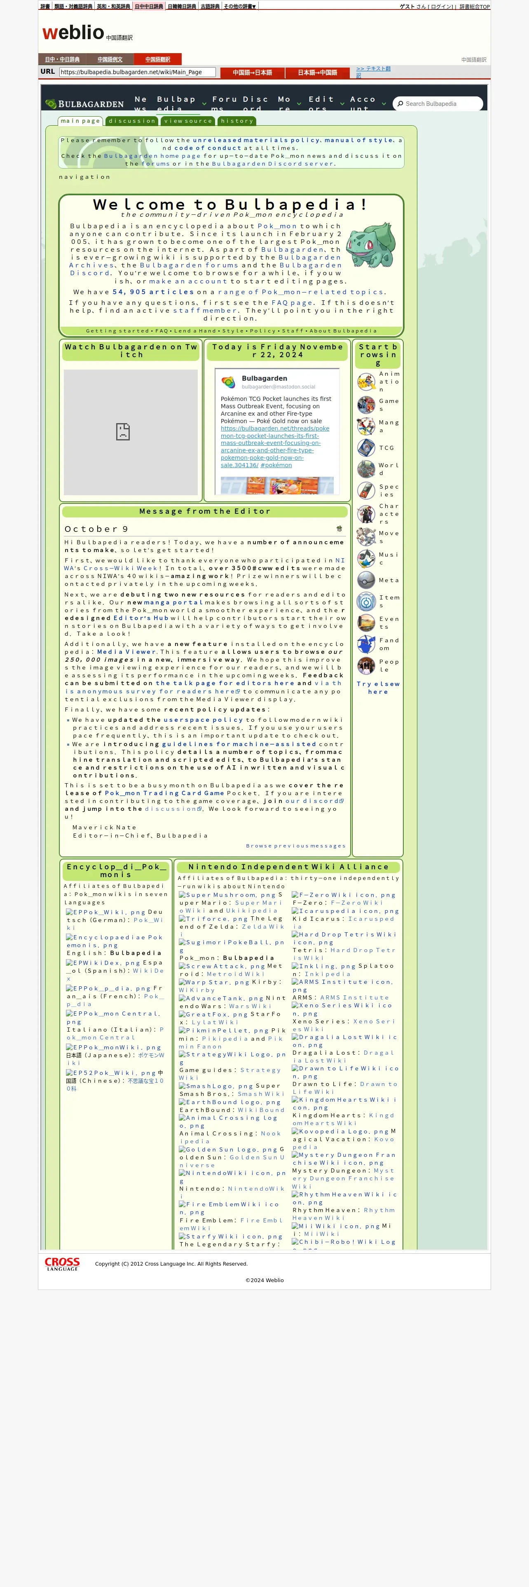Switch to the discussion tab
This screenshot has height=1587, width=529.
coord(132,122)
